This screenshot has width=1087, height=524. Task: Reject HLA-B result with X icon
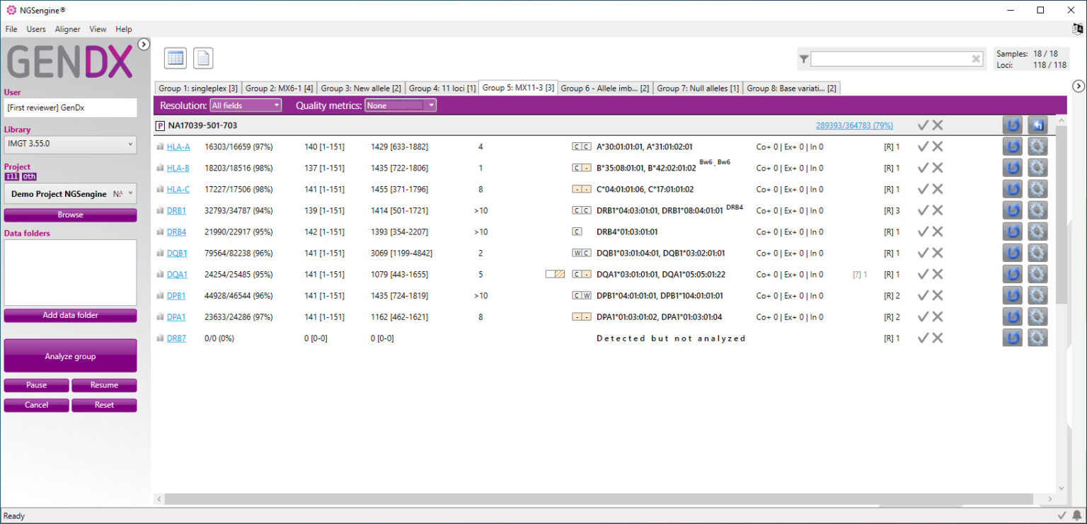point(938,168)
